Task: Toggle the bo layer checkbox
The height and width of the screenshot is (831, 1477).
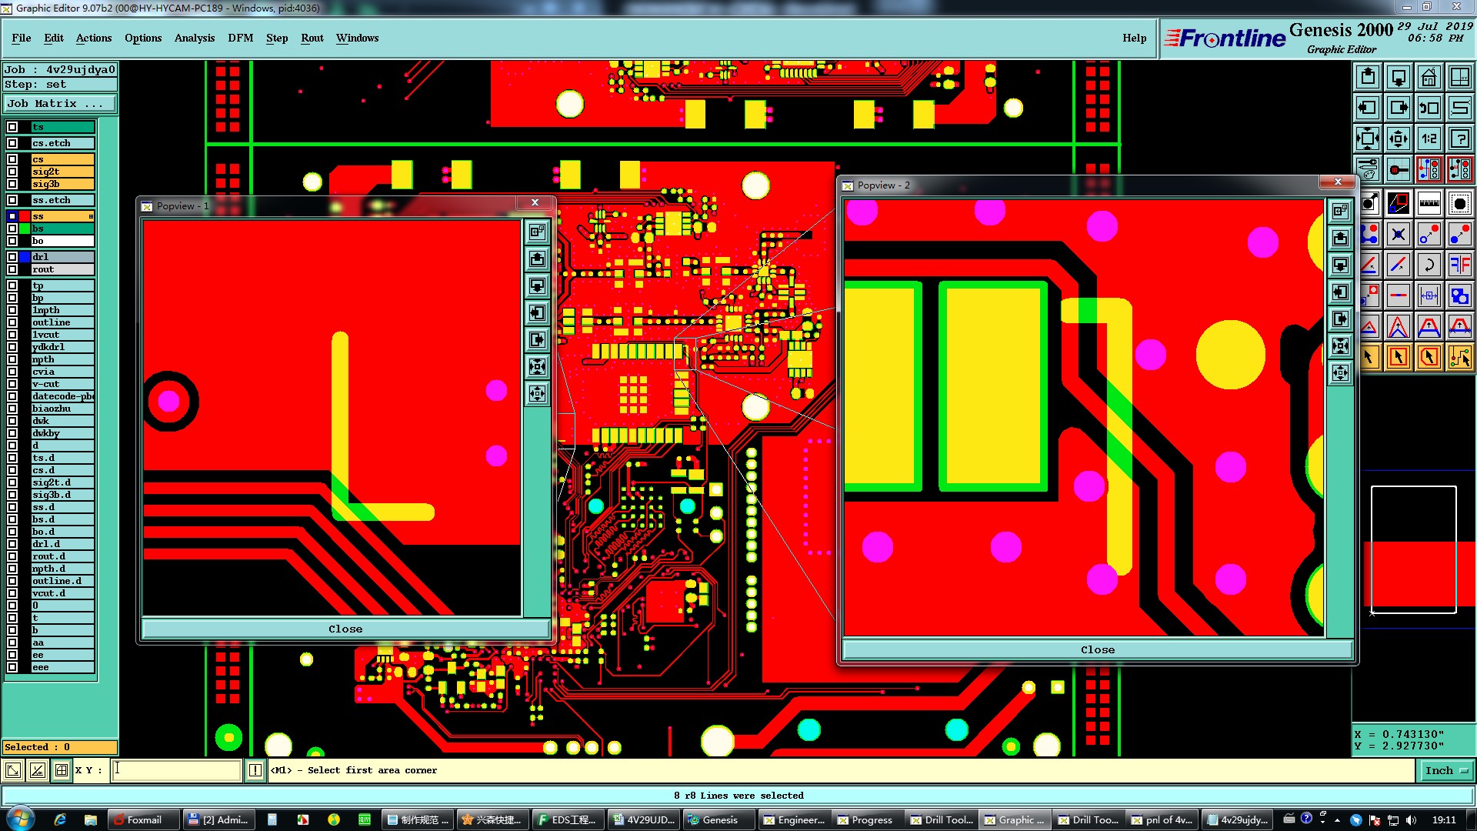Action: (12, 241)
